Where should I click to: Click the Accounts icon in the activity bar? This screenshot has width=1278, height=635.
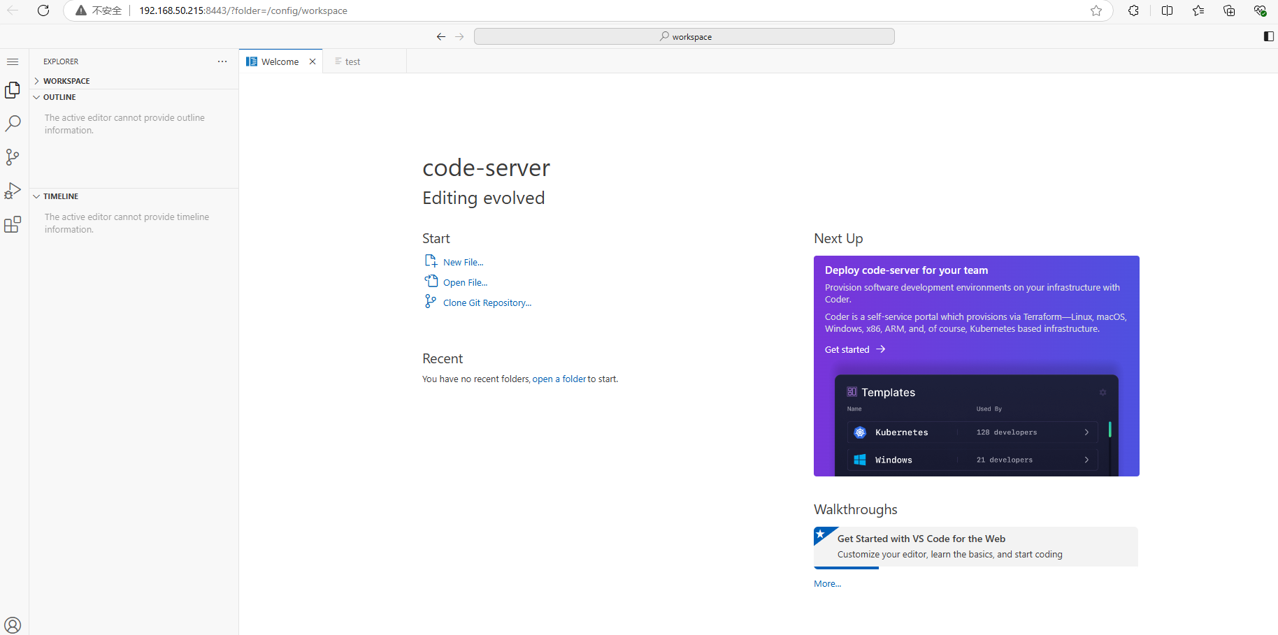coord(13,625)
